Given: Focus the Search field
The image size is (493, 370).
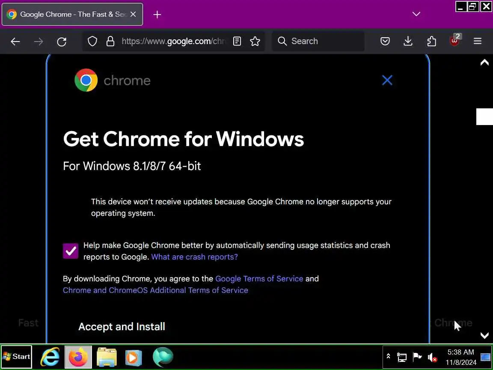Looking at the screenshot, I should 318,41.
